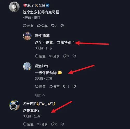Viewport: 130px width, 129px height.
Task: Like the comment with 3 likes
Action: [x=54, y=26]
